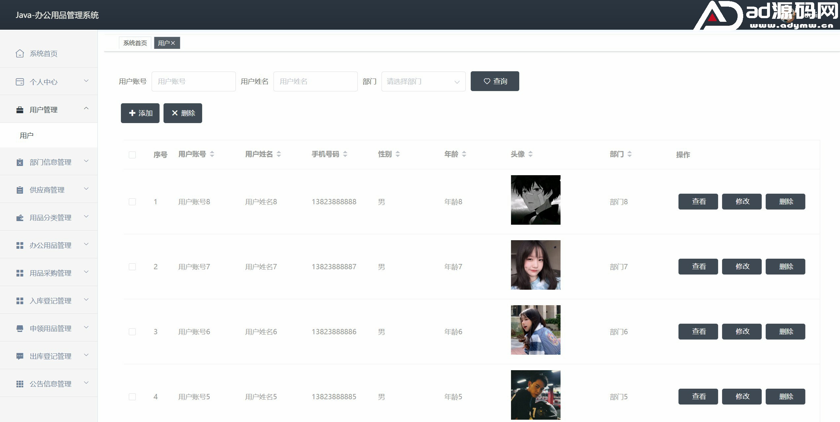This screenshot has height=422, width=840.
Task: Click the grid icon for 办公用品管理
Action: tap(20, 245)
